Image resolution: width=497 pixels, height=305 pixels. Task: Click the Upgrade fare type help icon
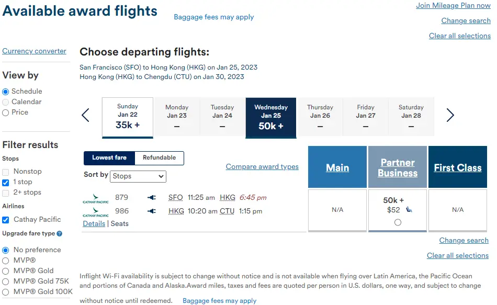pyautogui.click(x=60, y=234)
